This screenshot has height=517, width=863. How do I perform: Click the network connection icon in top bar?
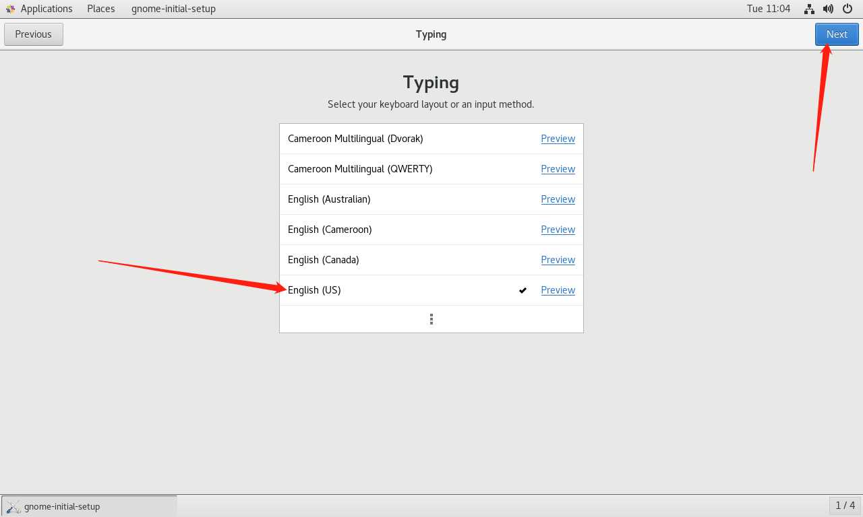pos(809,9)
